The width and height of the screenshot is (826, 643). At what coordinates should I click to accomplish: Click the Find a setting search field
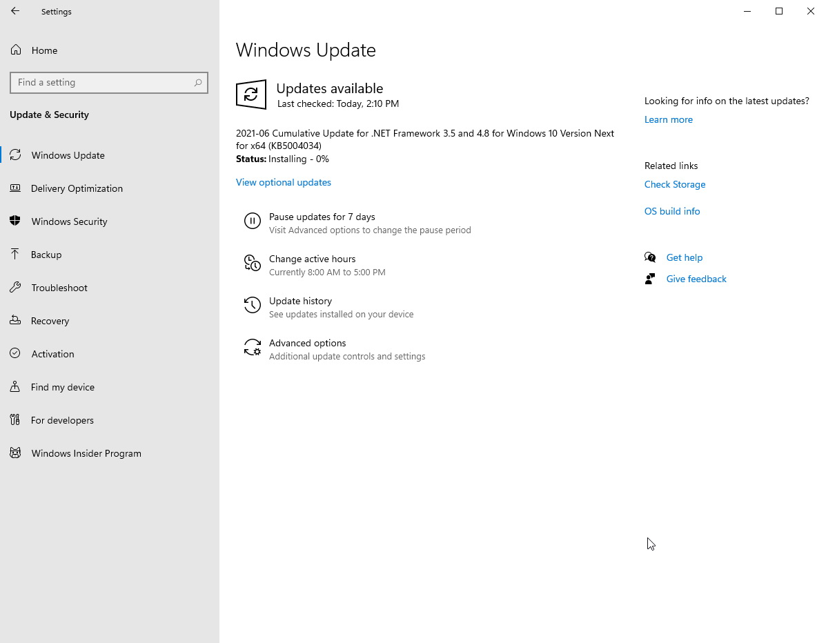[109, 83]
